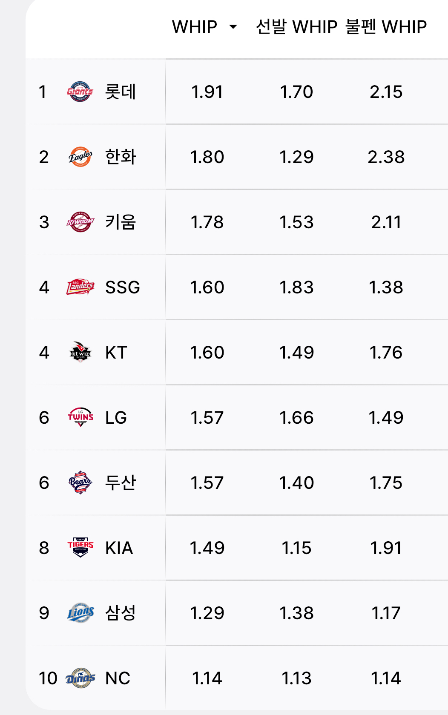This screenshot has height=715, width=448.
Task: Click the NC Dinos logo
Action: [x=80, y=678]
